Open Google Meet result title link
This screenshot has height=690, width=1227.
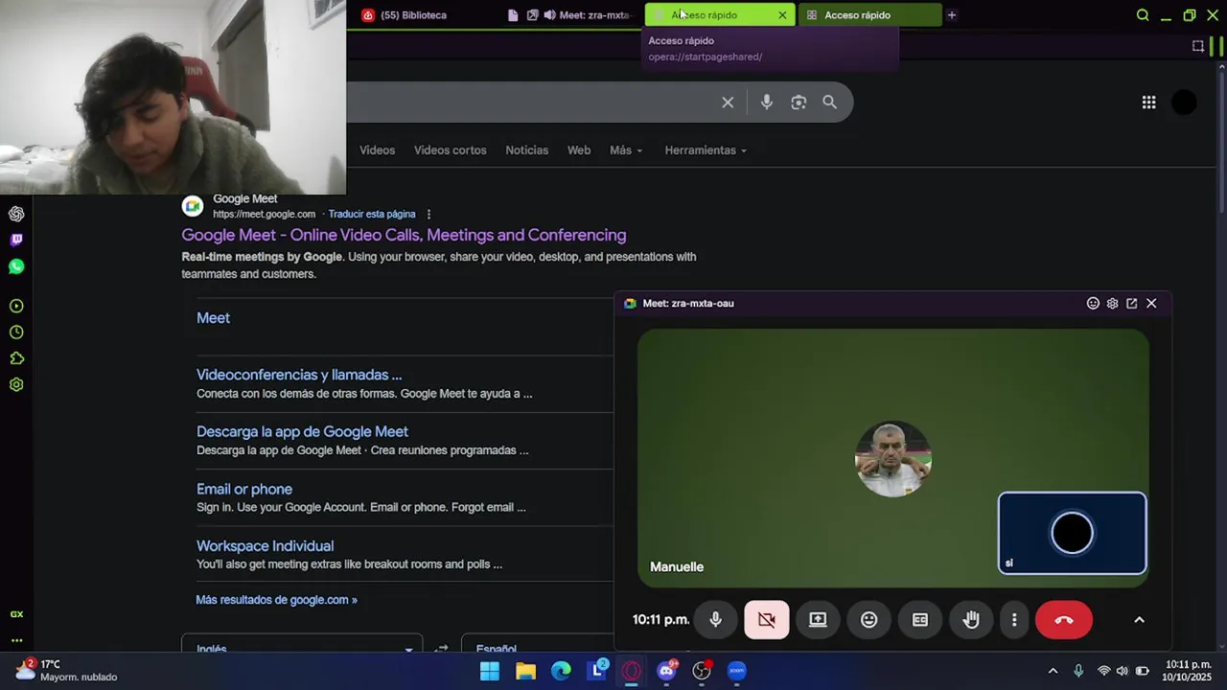click(404, 235)
